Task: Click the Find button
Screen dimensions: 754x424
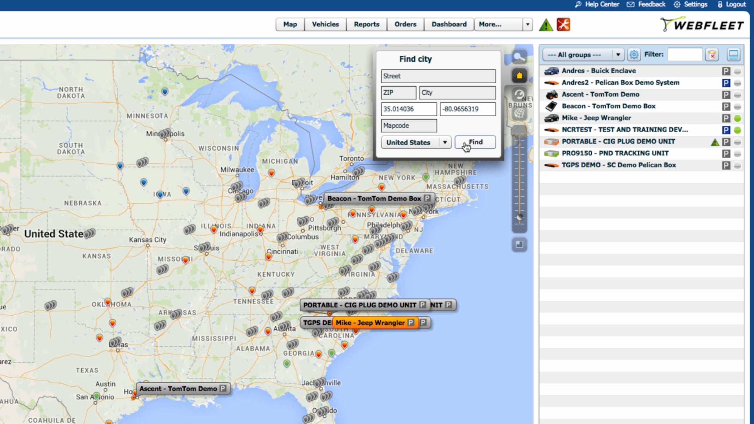Action: pos(475,142)
